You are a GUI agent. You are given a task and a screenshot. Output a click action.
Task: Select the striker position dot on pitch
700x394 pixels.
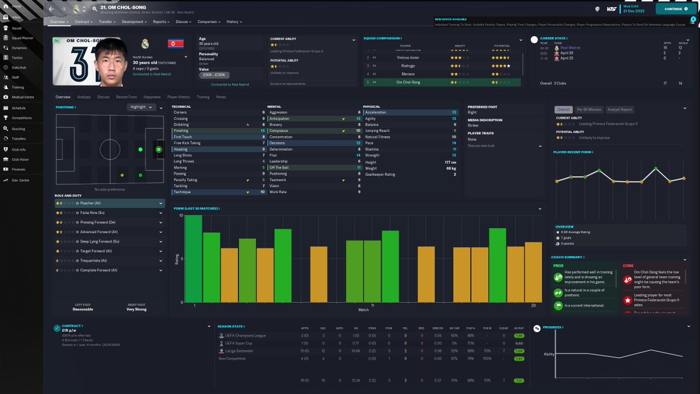coord(159,149)
